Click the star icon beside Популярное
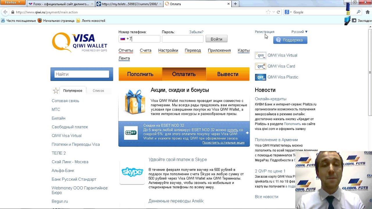The image size is (372, 209). pos(56,91)
